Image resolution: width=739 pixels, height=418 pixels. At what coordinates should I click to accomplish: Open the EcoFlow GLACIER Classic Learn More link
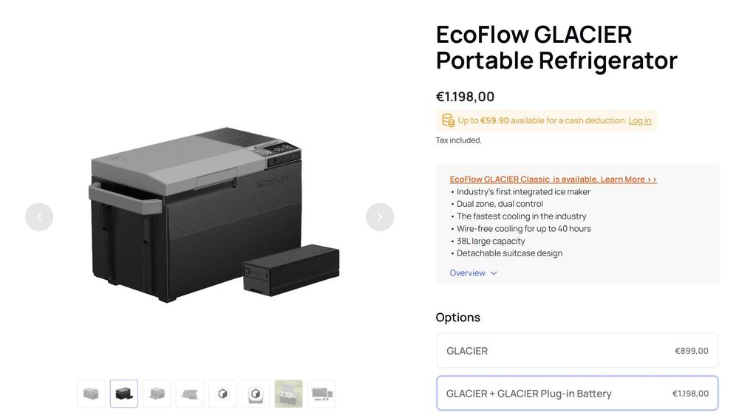(x=553, y=179)
